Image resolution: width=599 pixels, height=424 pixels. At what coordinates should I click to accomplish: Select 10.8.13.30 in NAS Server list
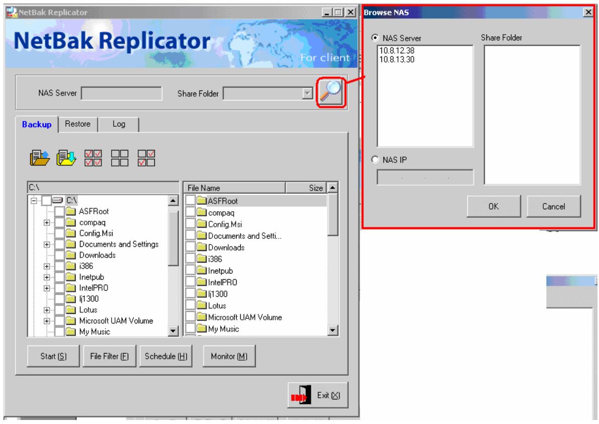[397, 60]
